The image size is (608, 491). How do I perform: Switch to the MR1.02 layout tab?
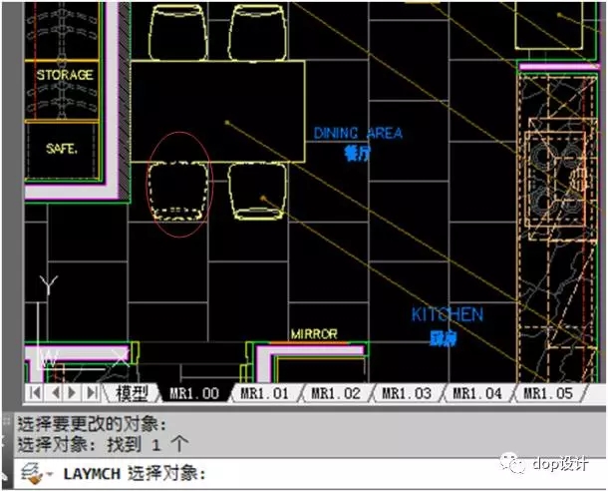(335, 393)
